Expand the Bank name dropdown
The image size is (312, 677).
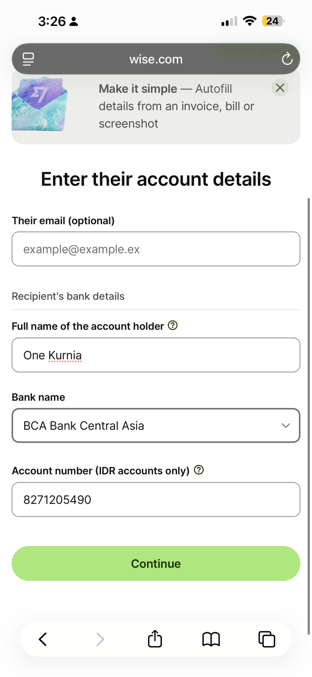pyautogui.click(x=156, y=425)
